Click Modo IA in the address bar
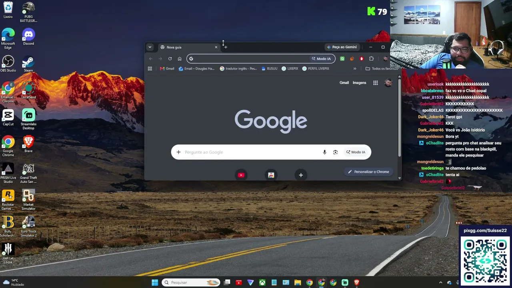This screenshot has height=288, width=512. point(321,59)
